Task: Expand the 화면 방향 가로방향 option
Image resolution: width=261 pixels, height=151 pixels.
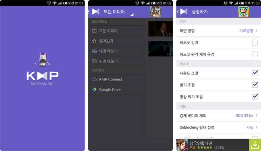Action: point(219,31)
